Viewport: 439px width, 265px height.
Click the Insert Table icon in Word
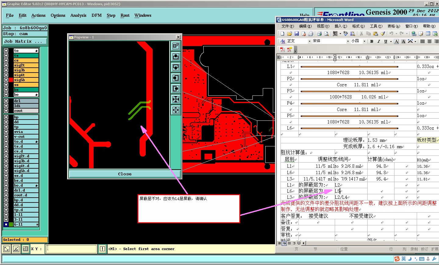[428, 34]
